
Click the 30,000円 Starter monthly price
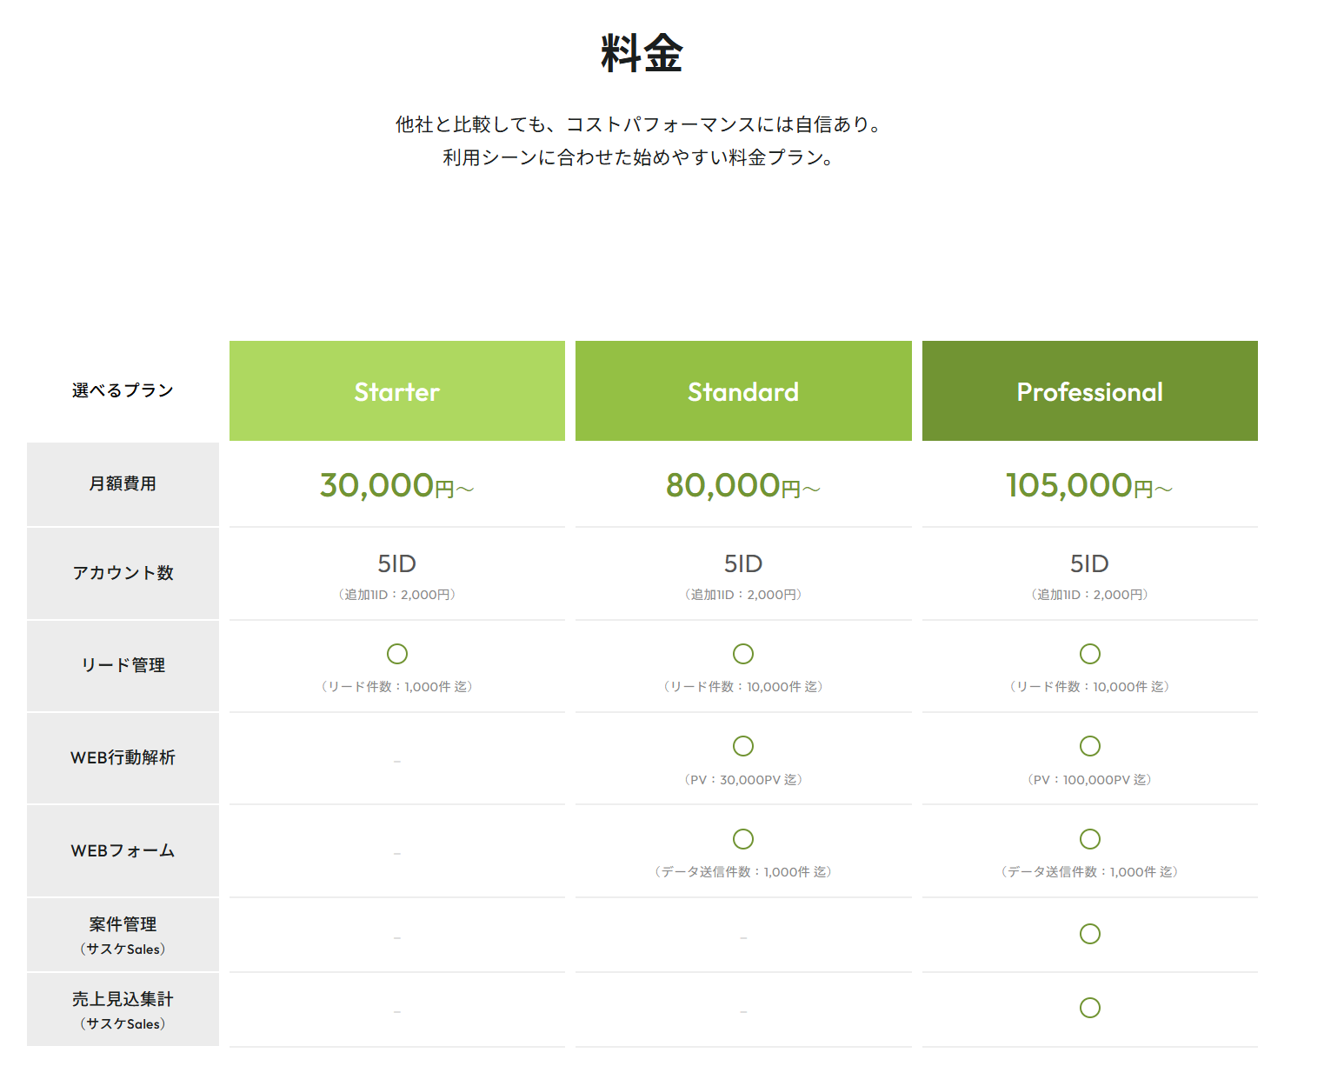coord(396,485)
